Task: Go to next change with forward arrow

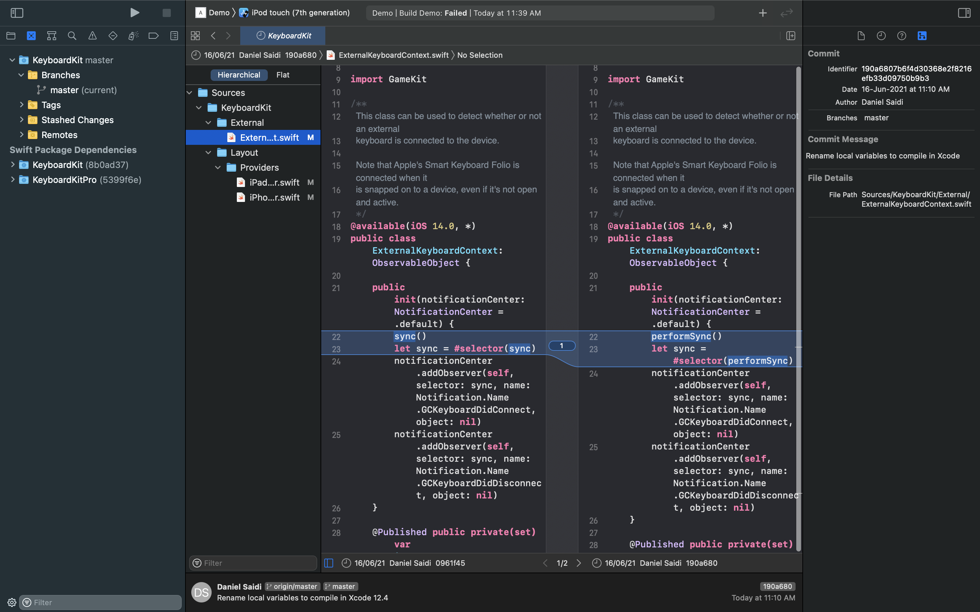Action: click(579, 563)
